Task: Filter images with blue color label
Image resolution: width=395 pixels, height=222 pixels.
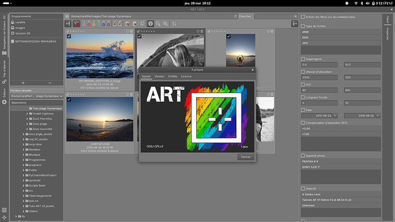Action: (x=104, y=24)
